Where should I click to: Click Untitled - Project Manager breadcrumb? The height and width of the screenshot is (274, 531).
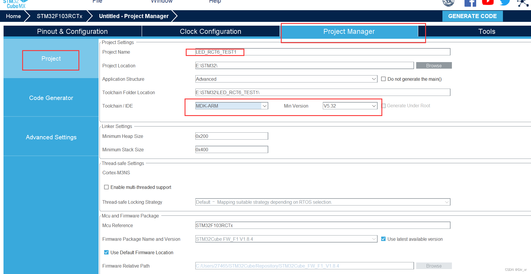point(134,16)
